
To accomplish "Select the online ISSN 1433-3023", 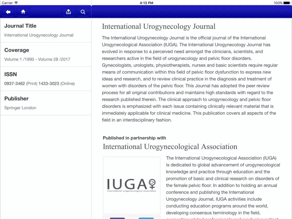I will point(49,84).
